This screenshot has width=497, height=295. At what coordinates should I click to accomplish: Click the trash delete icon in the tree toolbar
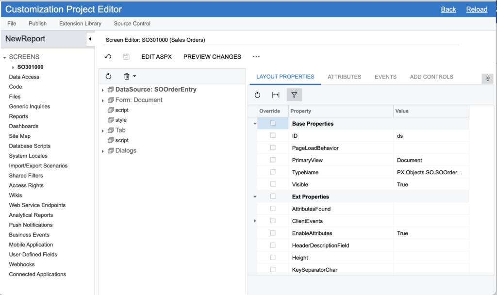[127, 76]
